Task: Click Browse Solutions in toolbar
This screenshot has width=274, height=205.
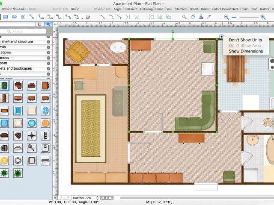Action: pyautogui.click(x=14, y=9)
